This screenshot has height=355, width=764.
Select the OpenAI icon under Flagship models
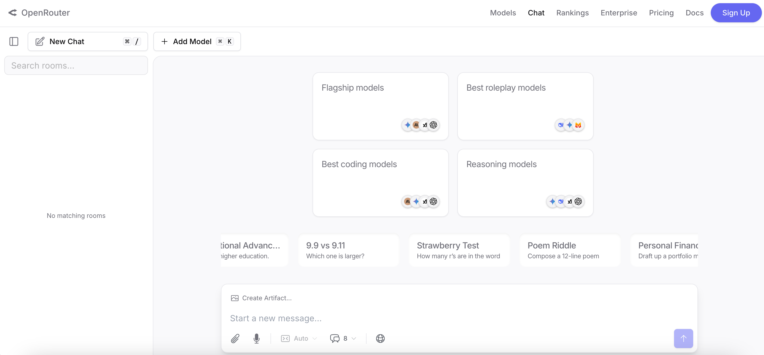434,125
